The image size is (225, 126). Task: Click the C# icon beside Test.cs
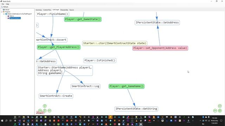(8, 16)
